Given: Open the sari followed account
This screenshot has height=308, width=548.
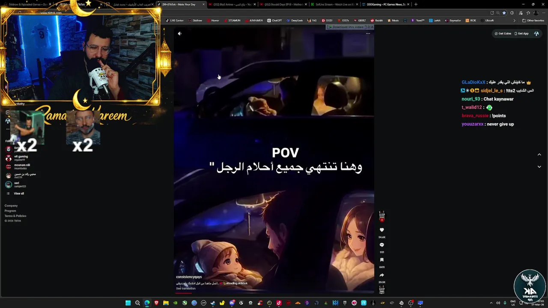Looking at the screenshot, I should click(16, 184).
